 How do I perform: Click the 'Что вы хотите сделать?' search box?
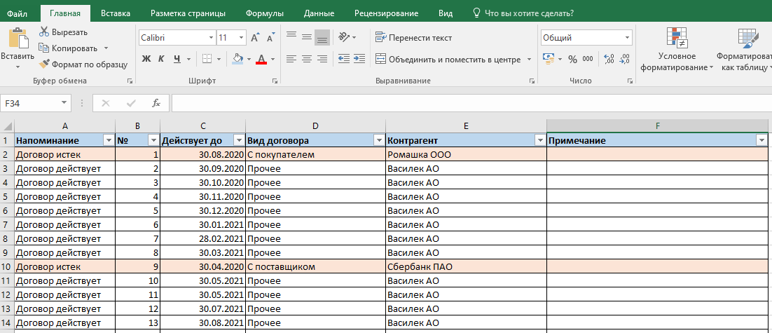point(523,13)
